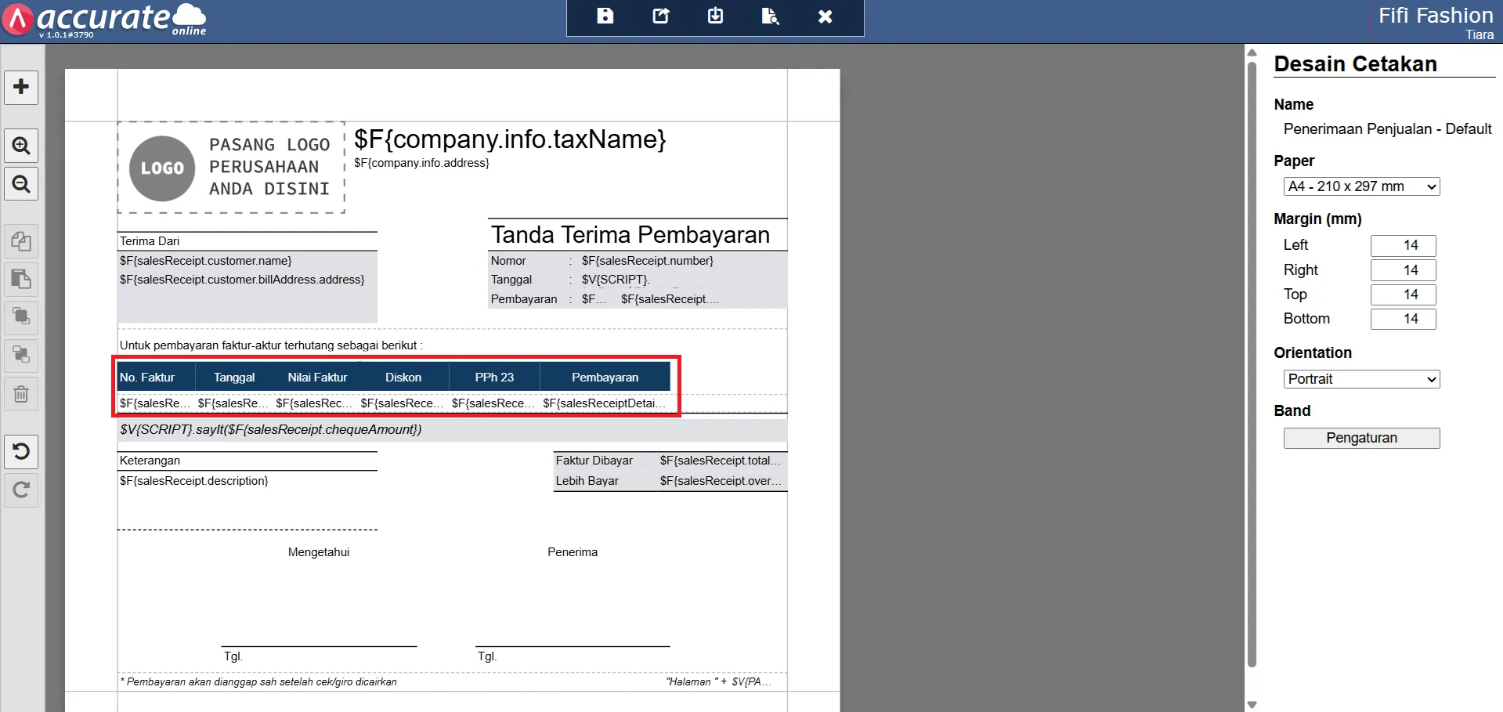Edit the Top margin field

[1403, 295]
